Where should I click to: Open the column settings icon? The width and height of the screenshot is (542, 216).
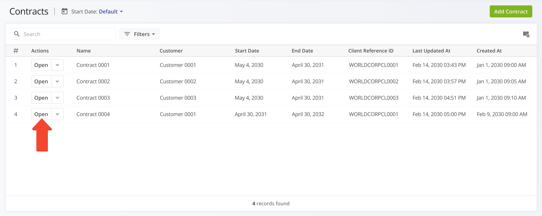pos(526,34)
